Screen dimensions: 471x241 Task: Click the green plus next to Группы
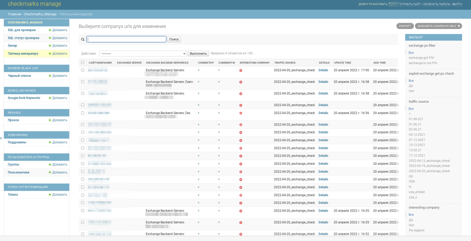[x=50, y=165]
